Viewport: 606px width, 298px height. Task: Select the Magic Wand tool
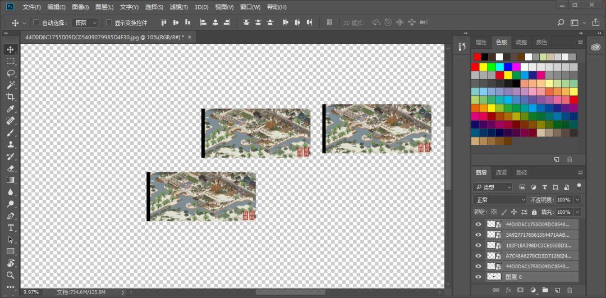[11, 85]
